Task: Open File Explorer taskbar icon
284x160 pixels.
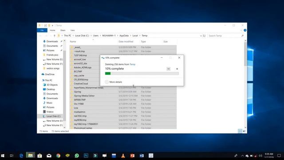Action: click(x=31, y=156)
